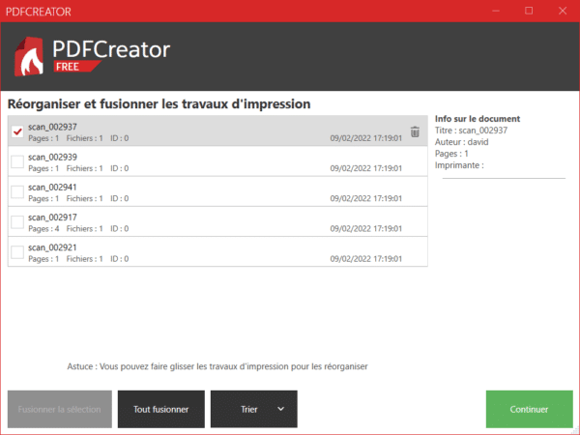This screenshot has width=580, height=435.
Task: Click 'Info sur le document' heading
Action: click(478, 119)
